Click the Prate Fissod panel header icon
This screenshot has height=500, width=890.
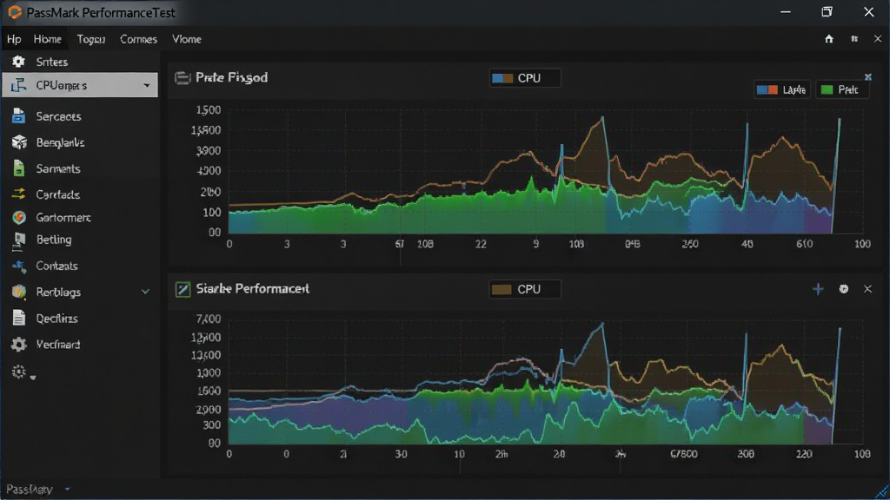[183, 77]
